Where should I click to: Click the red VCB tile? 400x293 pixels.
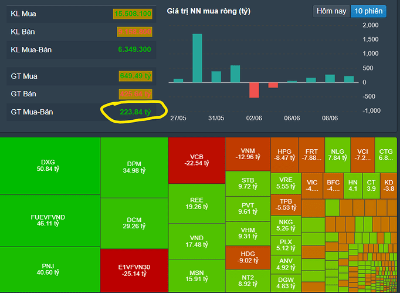point(196,160)
